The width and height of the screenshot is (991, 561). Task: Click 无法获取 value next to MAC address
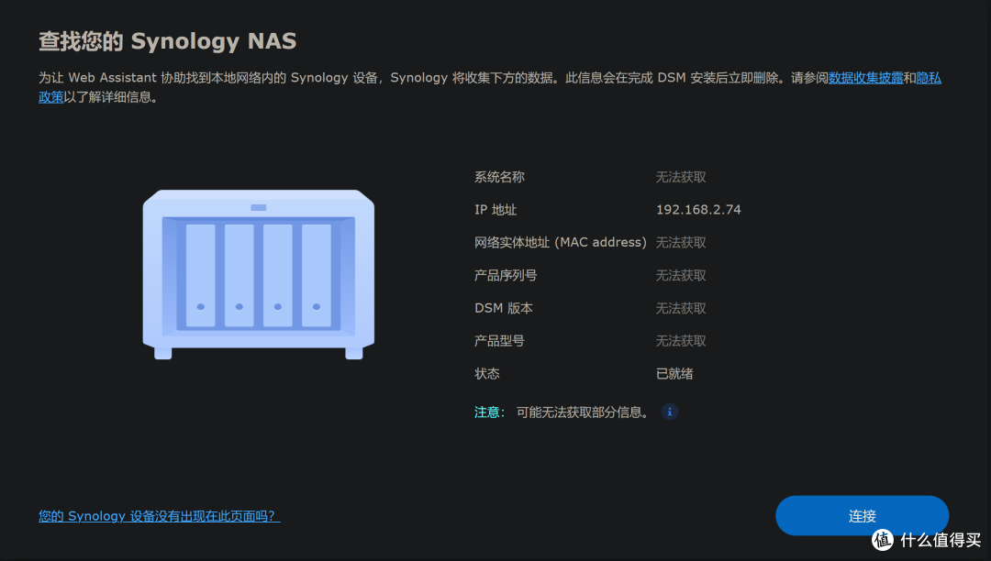681,242
